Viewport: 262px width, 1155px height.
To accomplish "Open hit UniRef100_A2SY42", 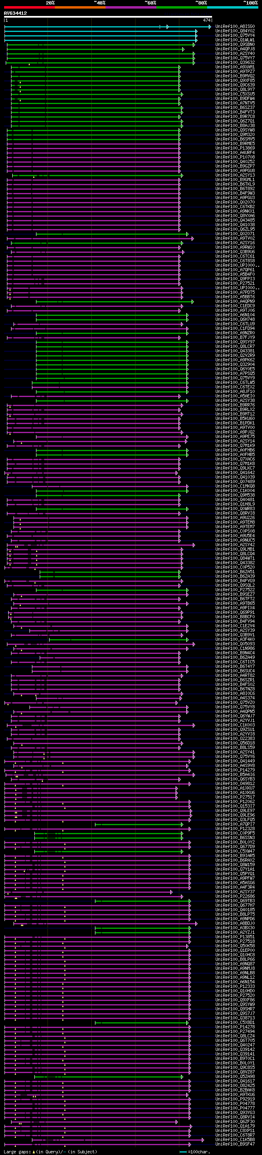I will pos(235,545).
